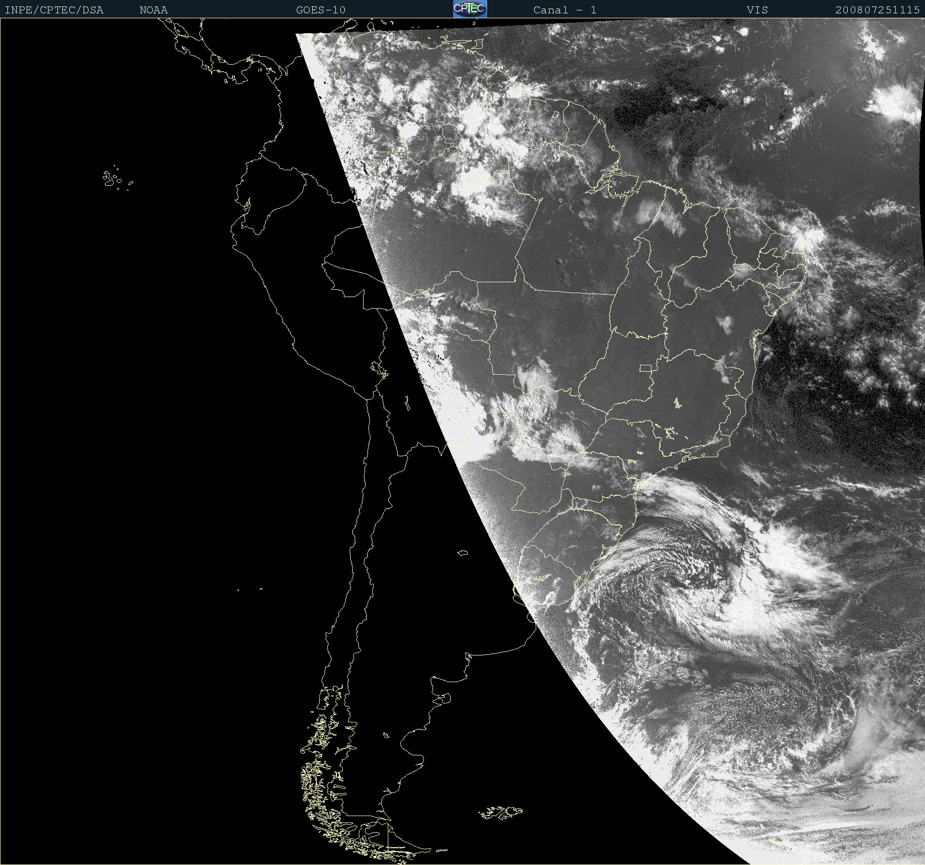The image size is (925, 865).
Task: Click the CPTEC logo in the header
Action: point(470,9)
